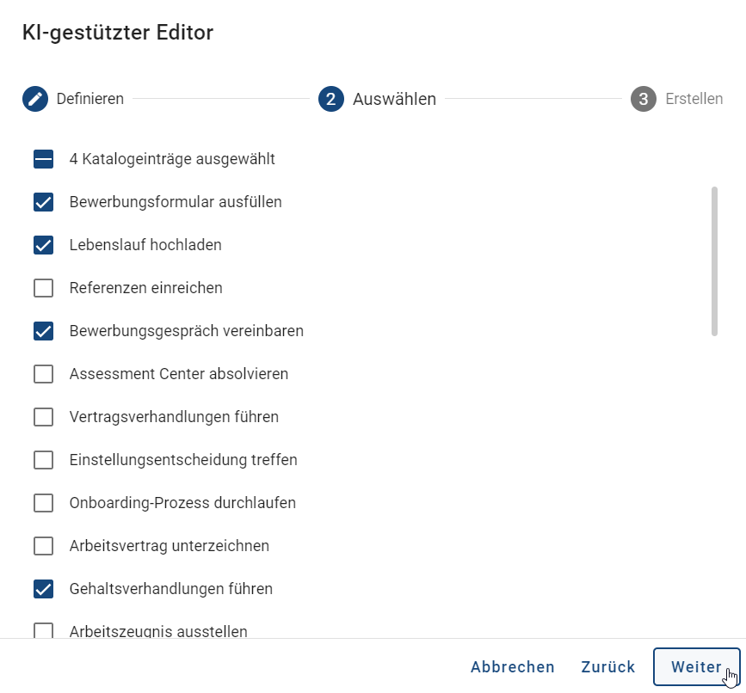
Task: Select Vertragsverhandlungen führen
Action: 43,416
